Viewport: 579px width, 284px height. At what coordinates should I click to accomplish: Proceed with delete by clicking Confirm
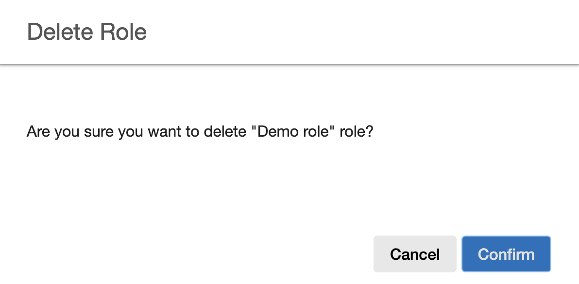[x=506, y=254]
